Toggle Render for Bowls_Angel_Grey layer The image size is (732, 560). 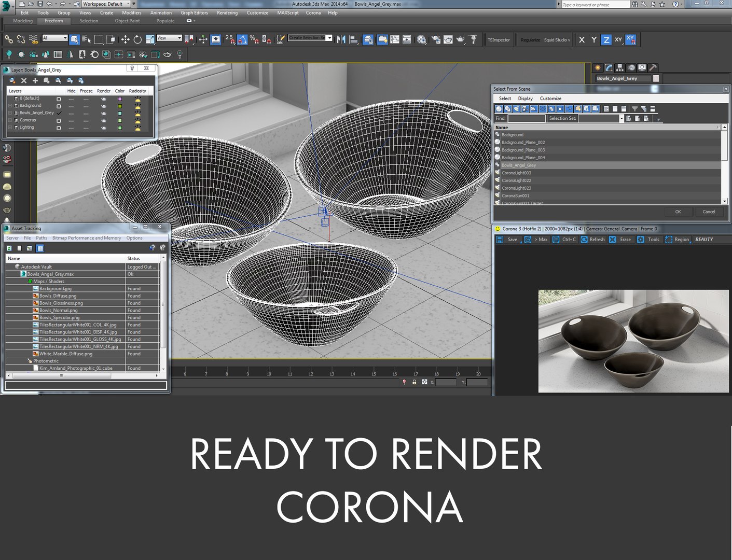pos(103,113)
